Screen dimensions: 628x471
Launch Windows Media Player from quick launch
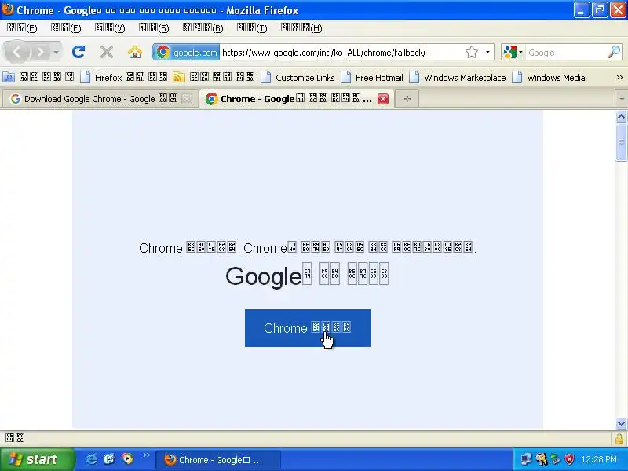[x=127, y=459]
